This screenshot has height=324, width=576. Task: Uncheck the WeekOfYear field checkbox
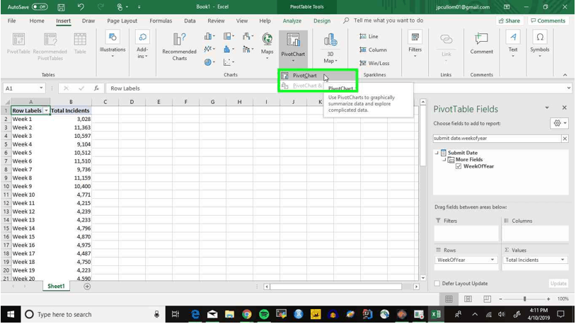[459, 167]
